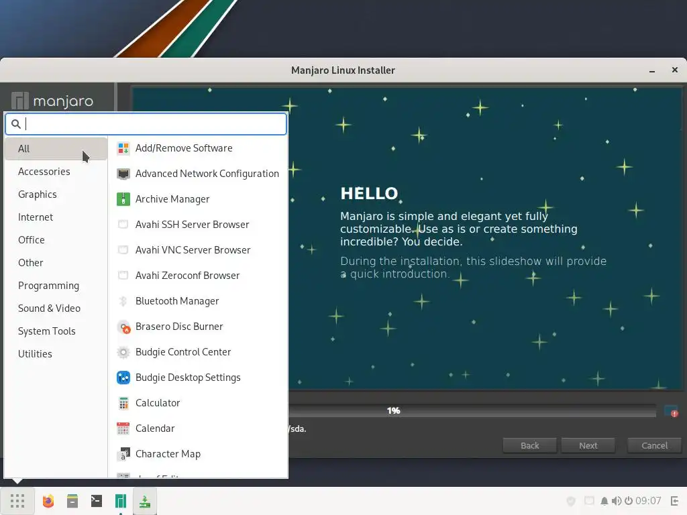Click the Calculator label text
This screenshot has width=687, height=515.
coord(158,403)
